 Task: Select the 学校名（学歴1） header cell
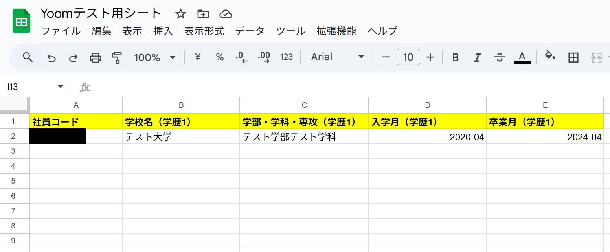[181, 121]
